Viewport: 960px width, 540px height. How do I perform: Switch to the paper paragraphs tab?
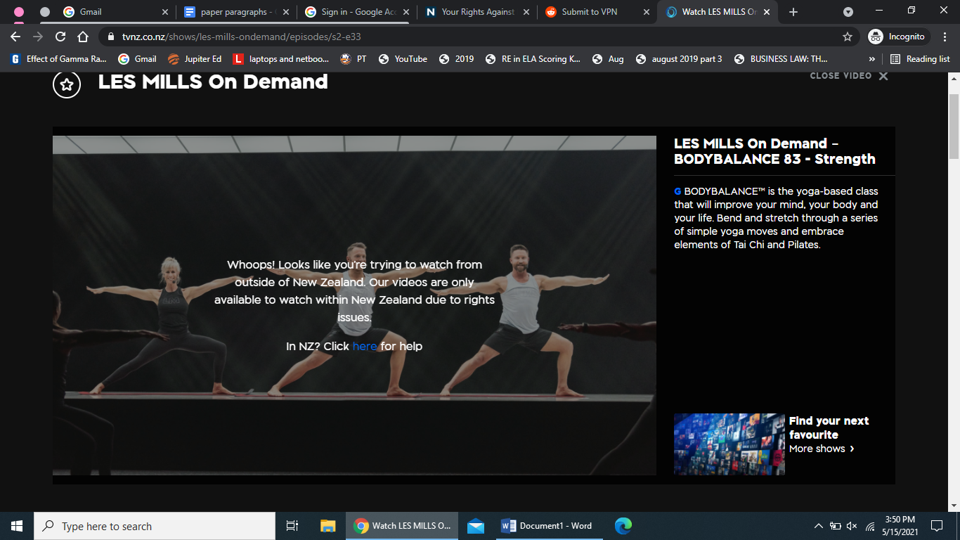(235, 12)
